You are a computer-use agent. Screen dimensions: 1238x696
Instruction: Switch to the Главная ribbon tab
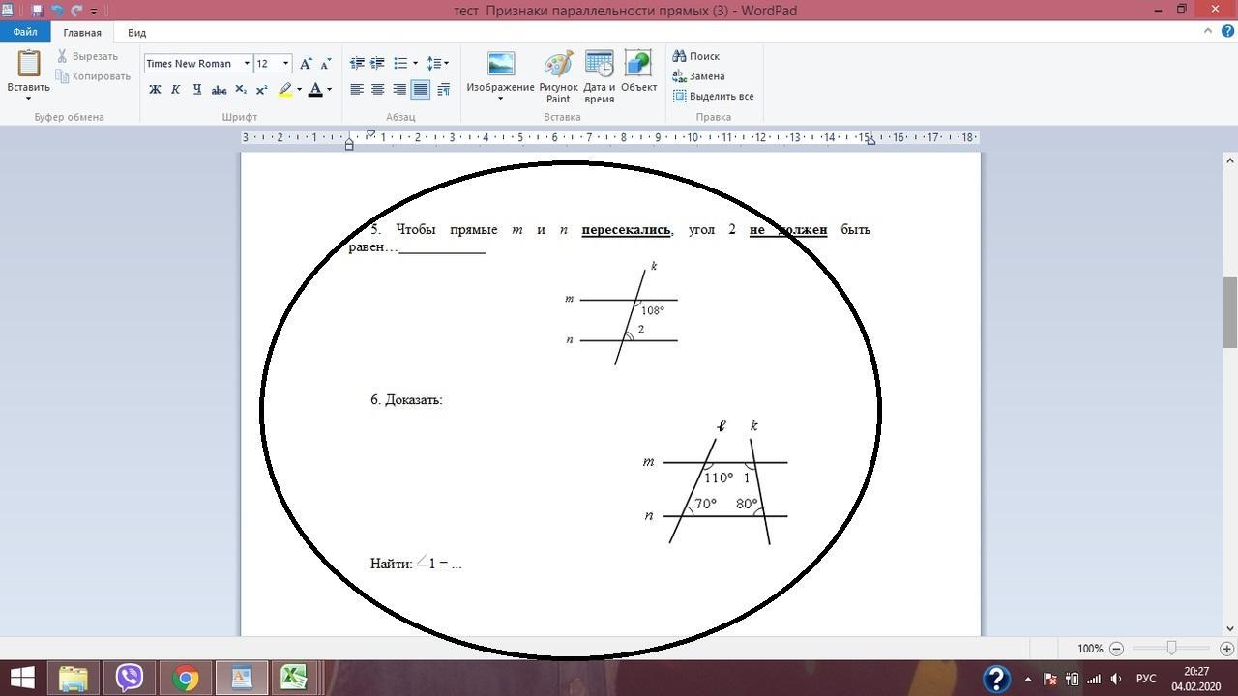tap(82, 33)
